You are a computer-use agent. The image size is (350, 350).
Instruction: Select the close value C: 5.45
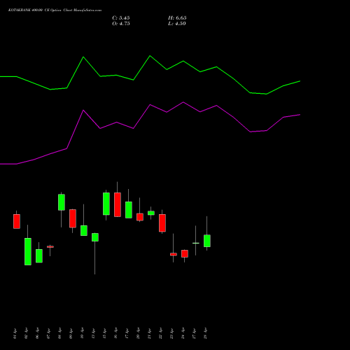click(121, 18)
